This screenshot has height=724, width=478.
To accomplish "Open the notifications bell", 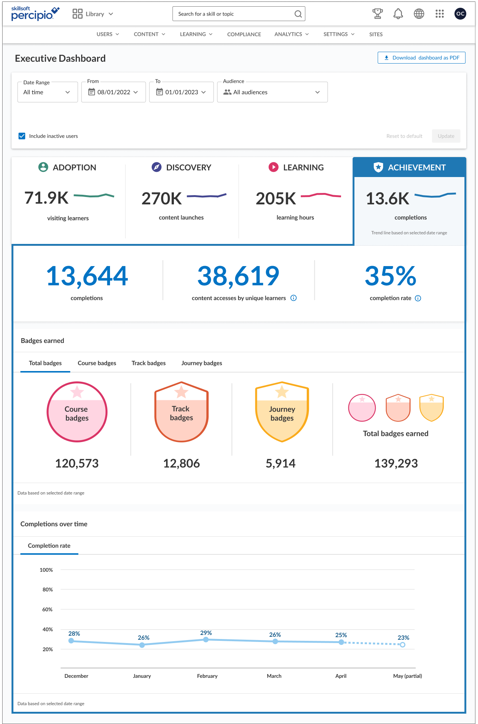I will [x=398, y=14].
